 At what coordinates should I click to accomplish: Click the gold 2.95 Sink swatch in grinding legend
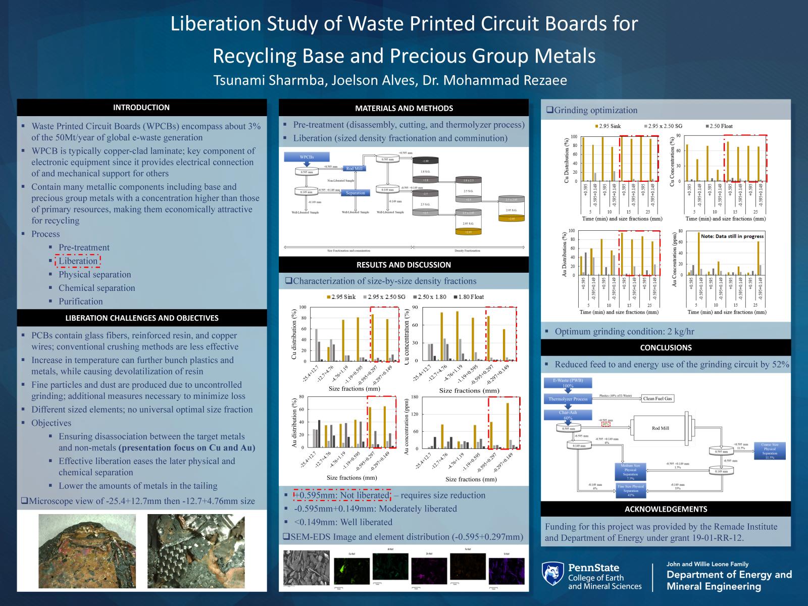pos(596,126)
